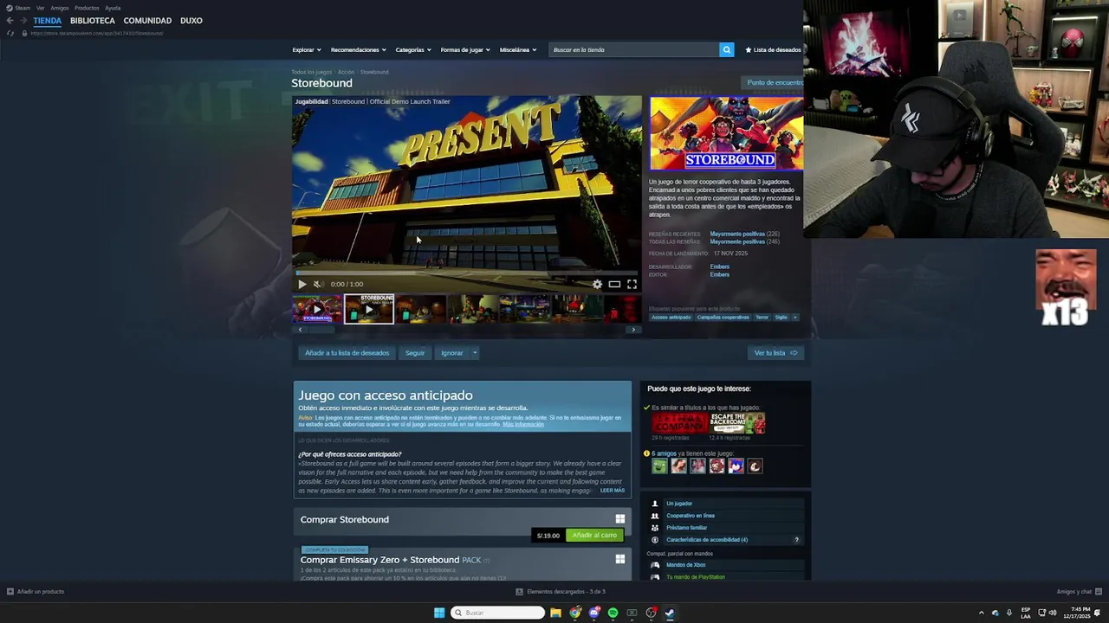Open the DUXO profile tab
Viewport: 1109px width, 623px height.
pos(191,21)
